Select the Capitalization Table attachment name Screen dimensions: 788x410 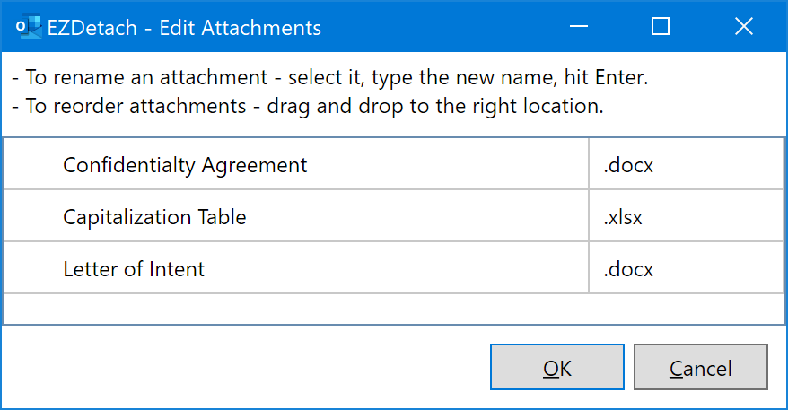click(154, 217)
